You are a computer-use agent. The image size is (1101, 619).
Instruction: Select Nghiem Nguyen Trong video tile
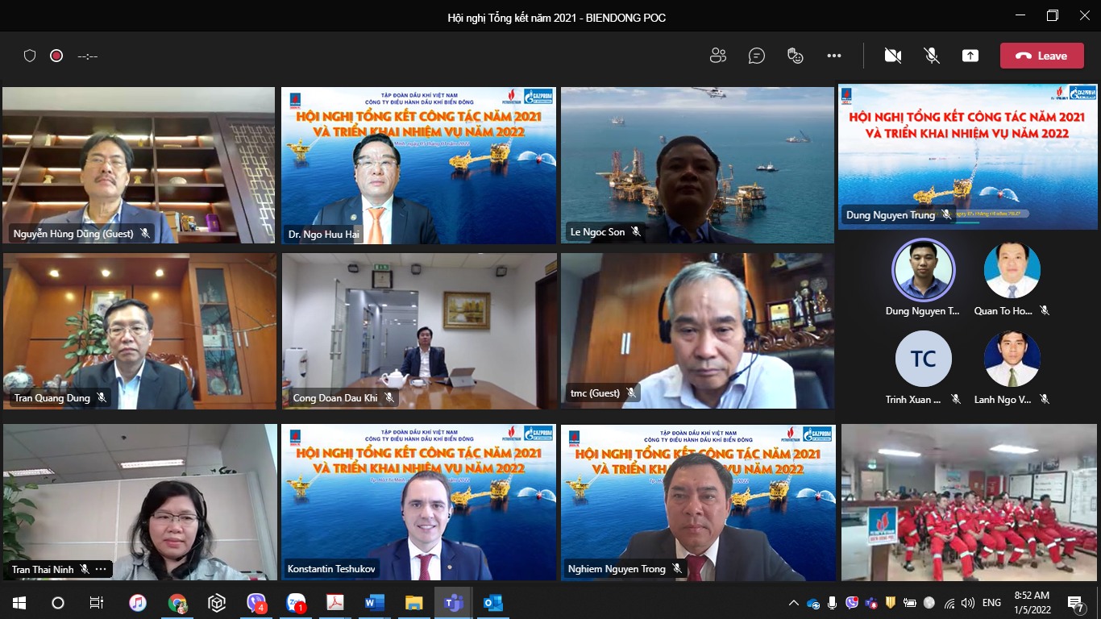pos(698,502)
